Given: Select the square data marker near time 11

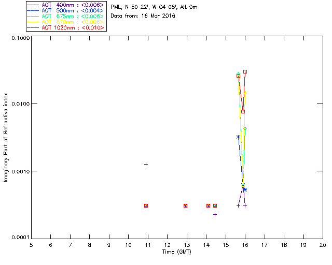Looking at the screenshot, I should (146, 205).
